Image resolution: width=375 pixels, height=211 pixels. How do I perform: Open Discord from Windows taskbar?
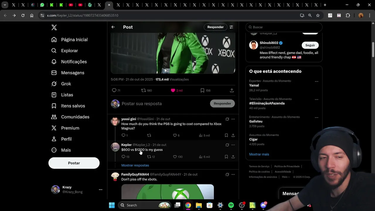point(263,205)
